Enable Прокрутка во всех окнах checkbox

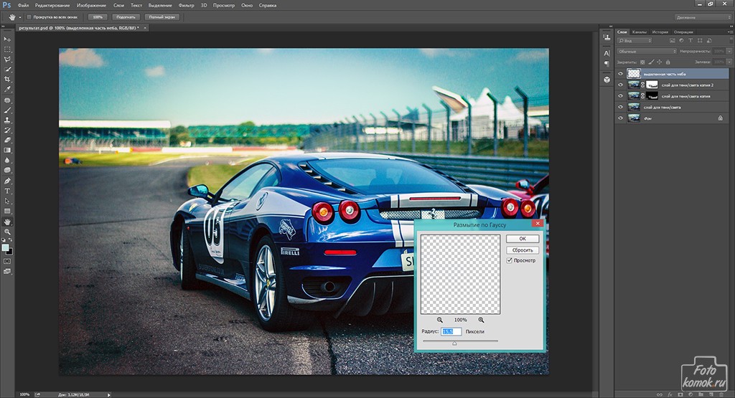pyautogui.click(x=29, y=16)
